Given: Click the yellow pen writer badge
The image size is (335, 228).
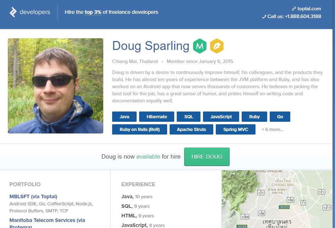Looking at the screenshot, I should click(217, 46).
